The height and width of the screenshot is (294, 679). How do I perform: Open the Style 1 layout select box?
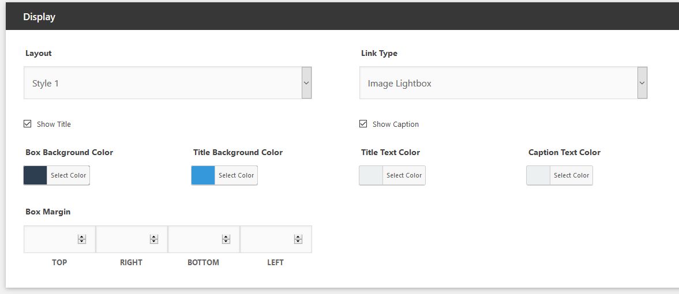167,82
